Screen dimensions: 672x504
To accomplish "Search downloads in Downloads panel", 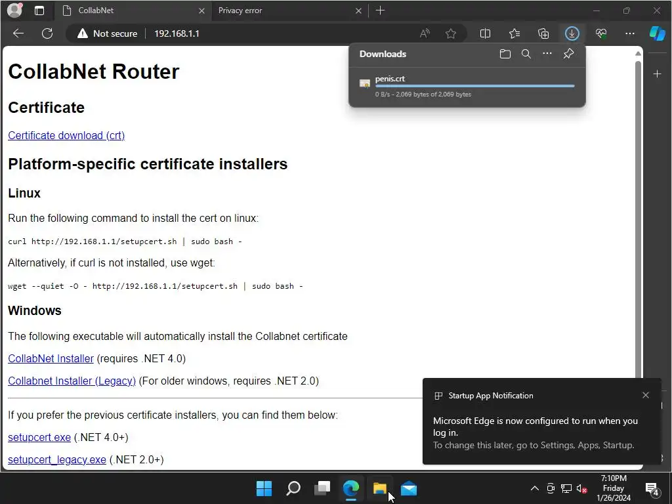I will 526,54.
